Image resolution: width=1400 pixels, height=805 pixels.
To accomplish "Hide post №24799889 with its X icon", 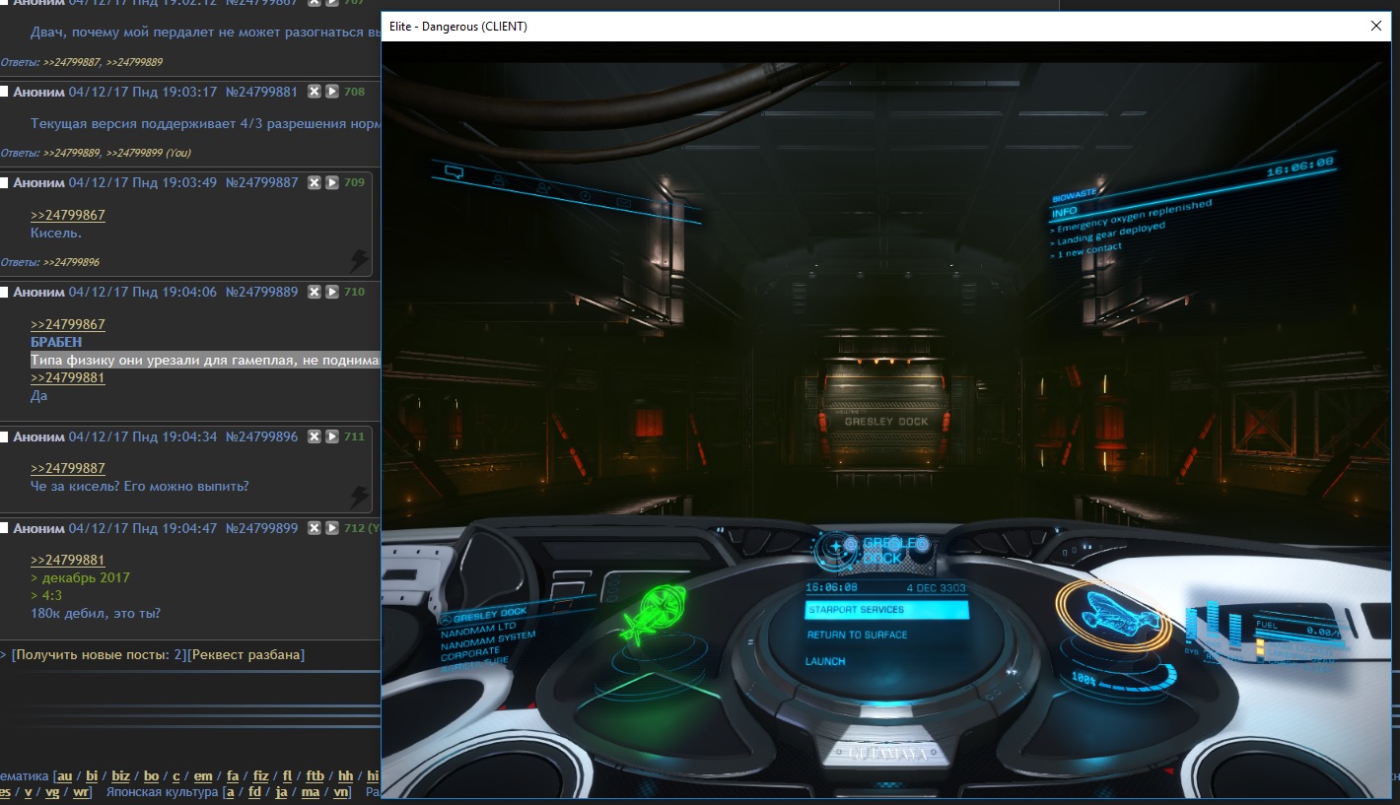I will click(314, 292).
